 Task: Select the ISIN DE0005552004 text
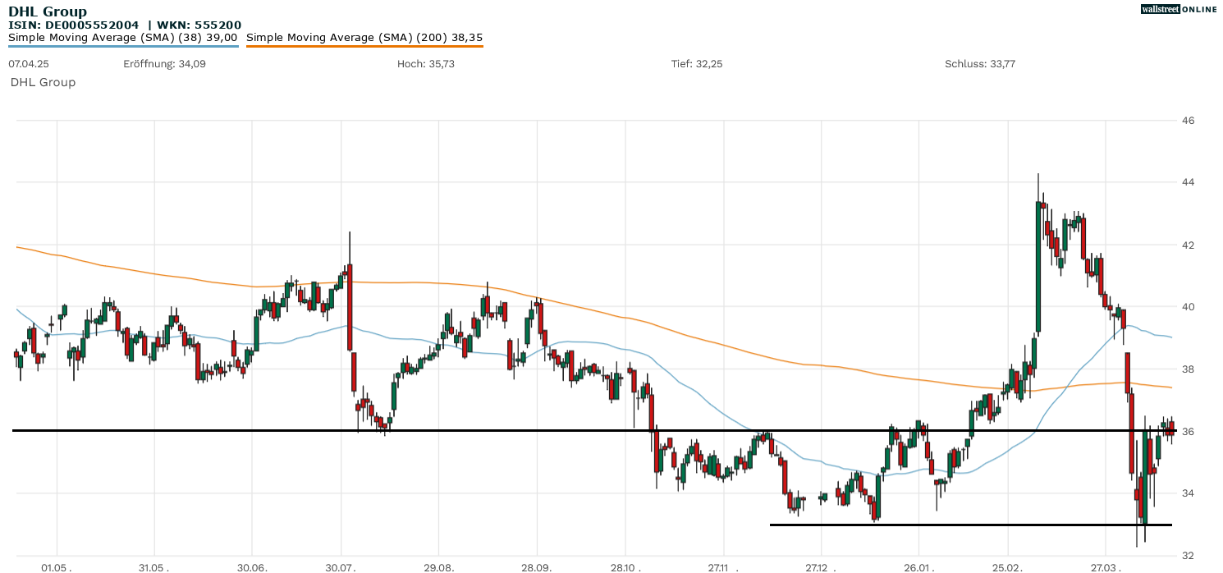(x=74, y=25)
